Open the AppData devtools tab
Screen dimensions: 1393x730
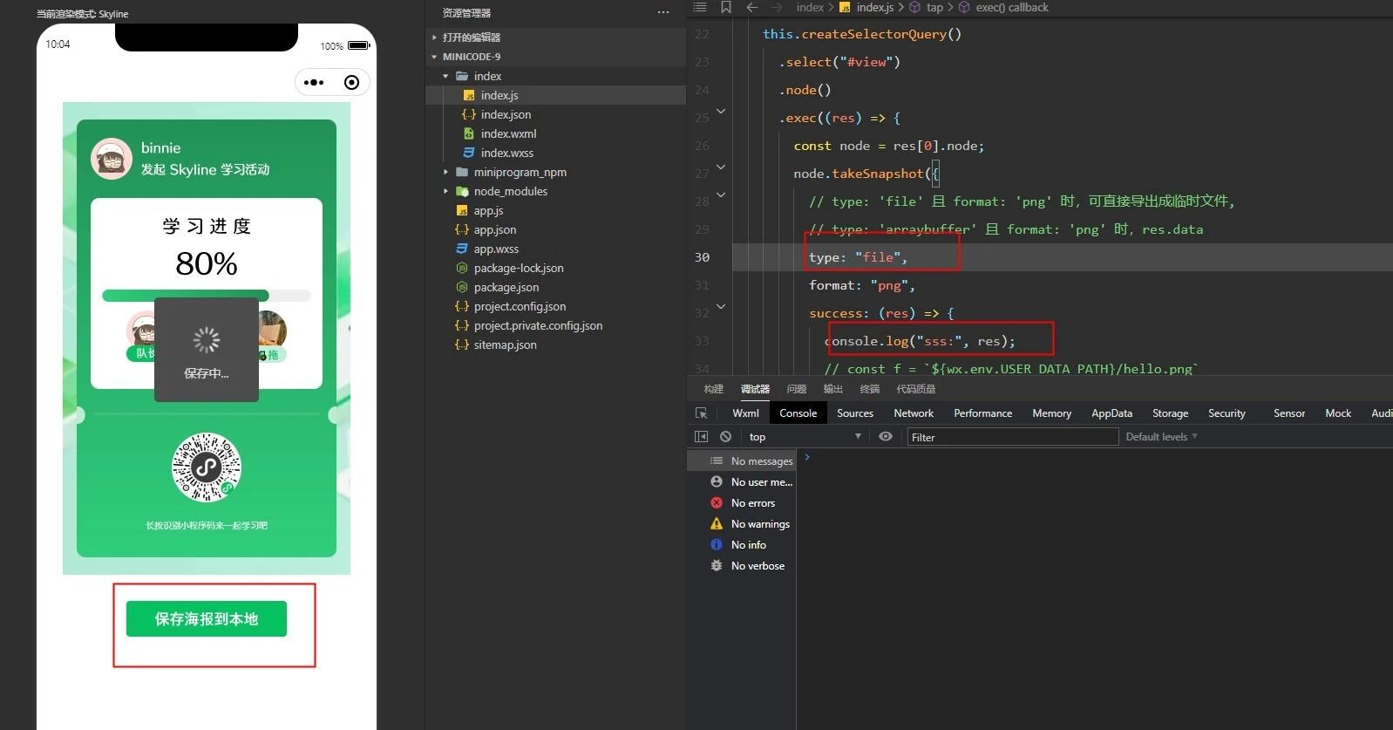1112,413
